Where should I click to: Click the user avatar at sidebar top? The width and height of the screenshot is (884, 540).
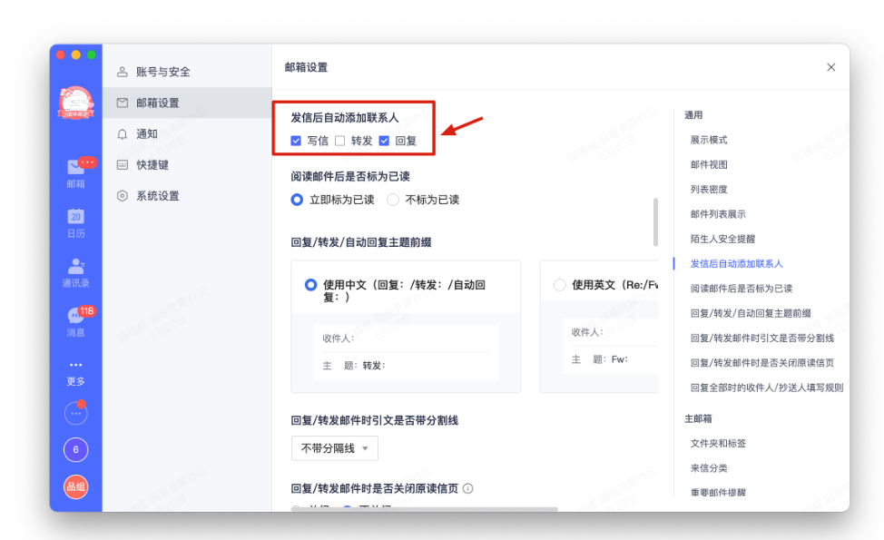click(75, 103)
